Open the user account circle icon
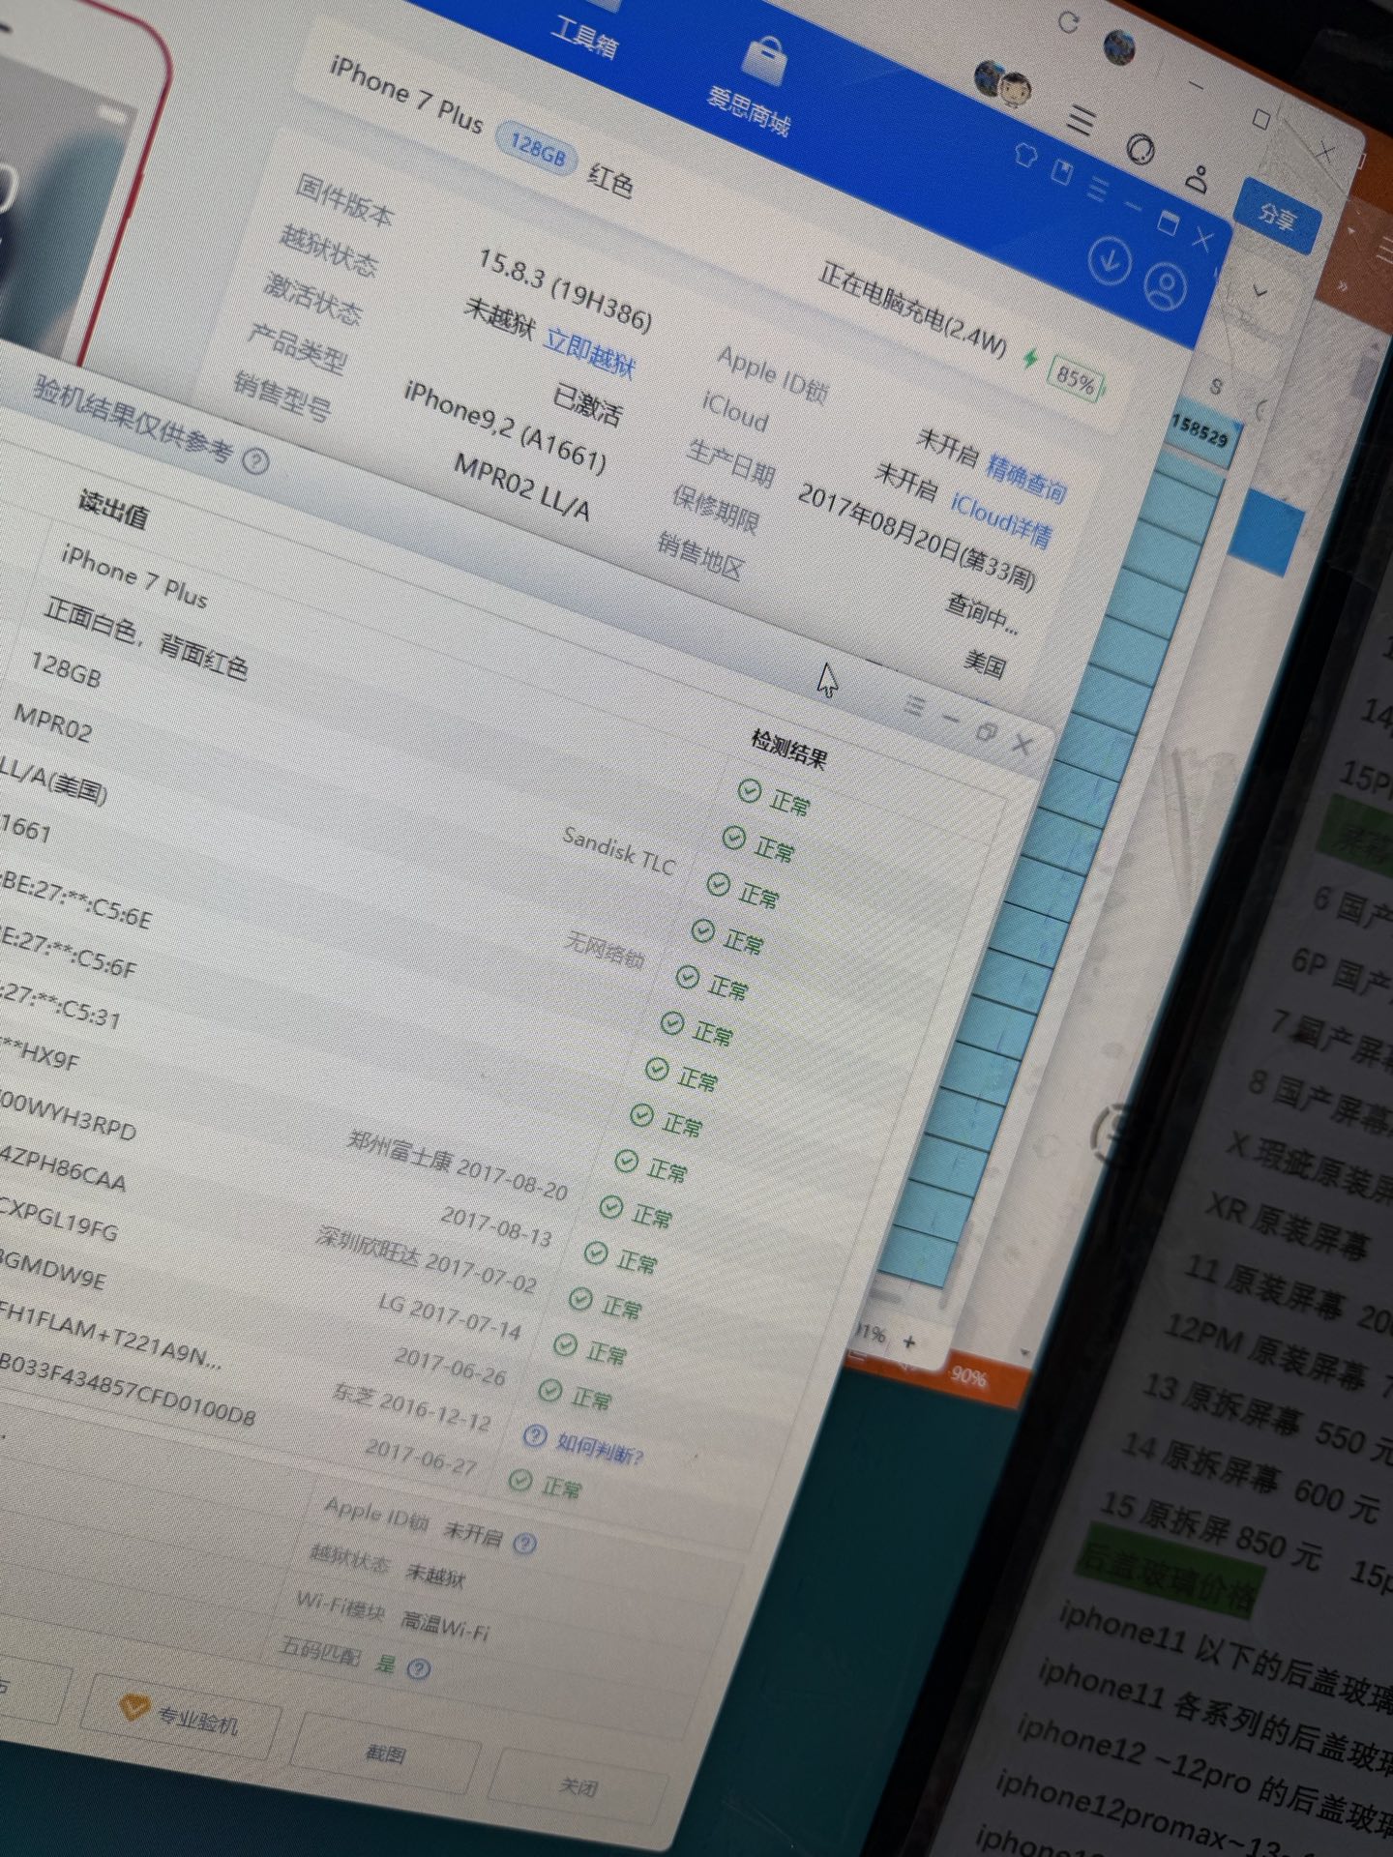 pyautogui.click(x=1165, y=285)
